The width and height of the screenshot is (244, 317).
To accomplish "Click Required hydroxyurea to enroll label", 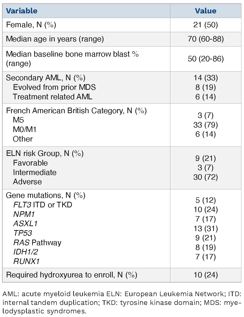I will (72, 275).
